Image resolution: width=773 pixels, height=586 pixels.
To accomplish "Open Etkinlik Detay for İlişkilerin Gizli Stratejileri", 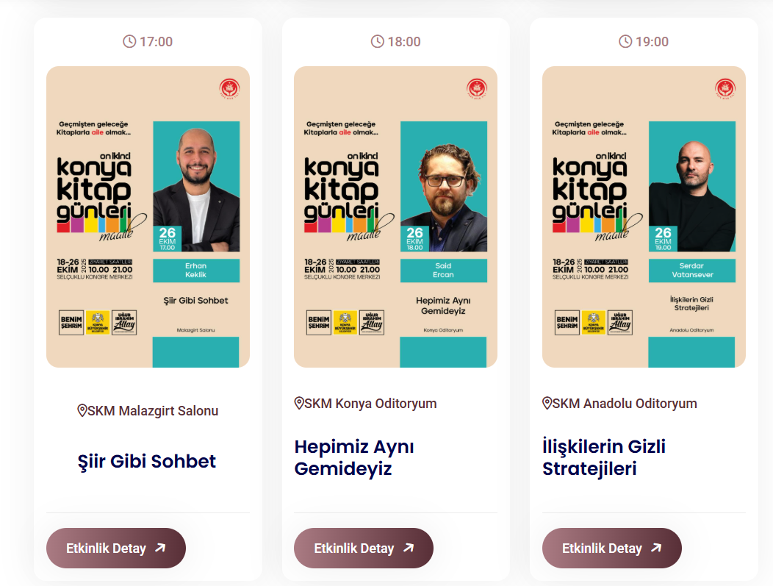I will [x=612, y=548].
